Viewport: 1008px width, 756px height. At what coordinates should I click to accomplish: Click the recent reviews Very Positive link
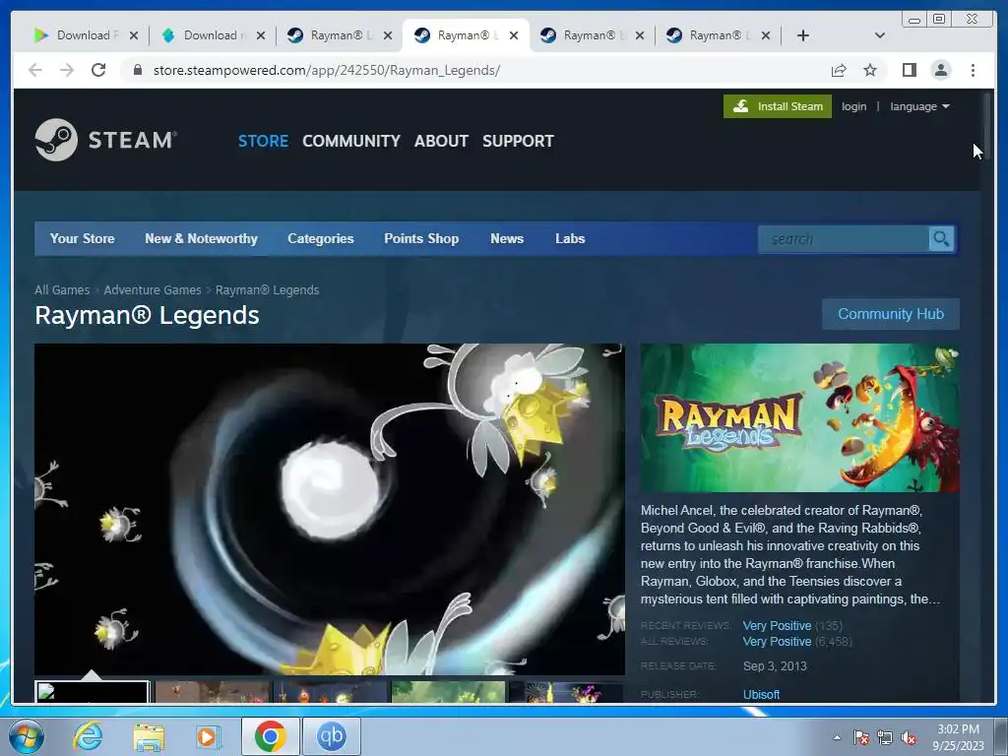778,625
